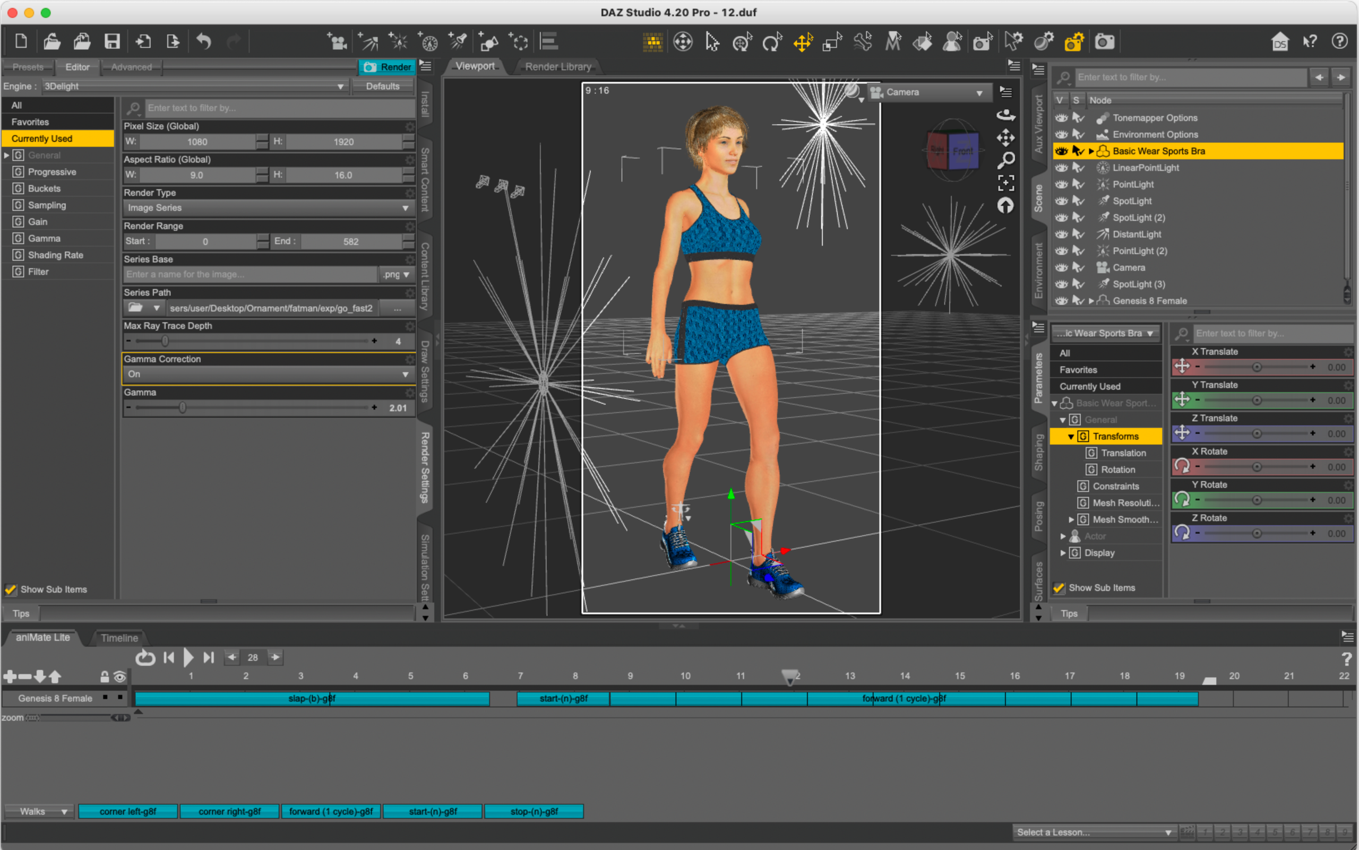Click the blue Render button
Viewport: 1359px width, 850px height.
pyautogui.click(x=388, y=67)
